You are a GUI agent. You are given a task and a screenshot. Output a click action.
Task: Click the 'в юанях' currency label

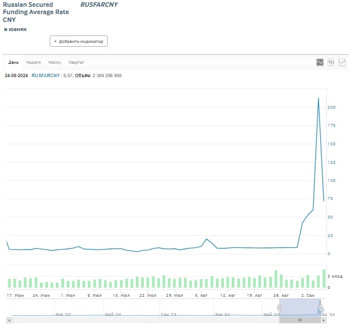coord(15,29)
